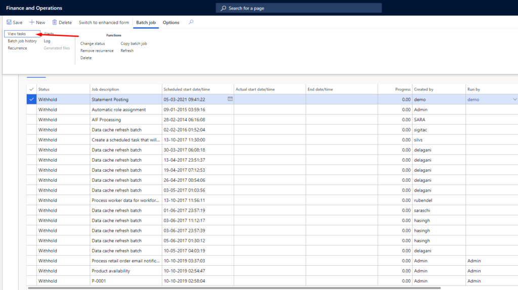
Task: Click the date 10-10-2019 03:37:03
Action: [x=184, y=261]
